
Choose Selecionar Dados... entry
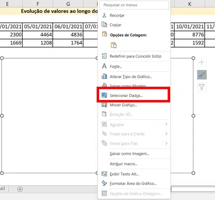coord(134,96)
